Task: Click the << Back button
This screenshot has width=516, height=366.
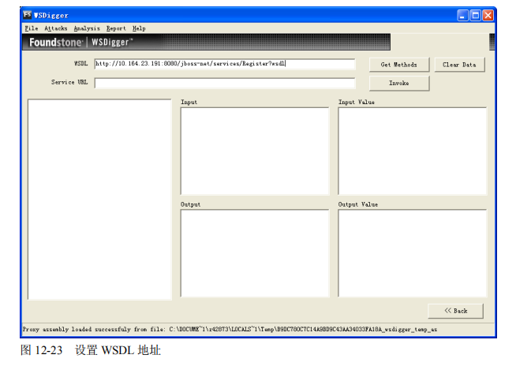Action: (455, 311)
